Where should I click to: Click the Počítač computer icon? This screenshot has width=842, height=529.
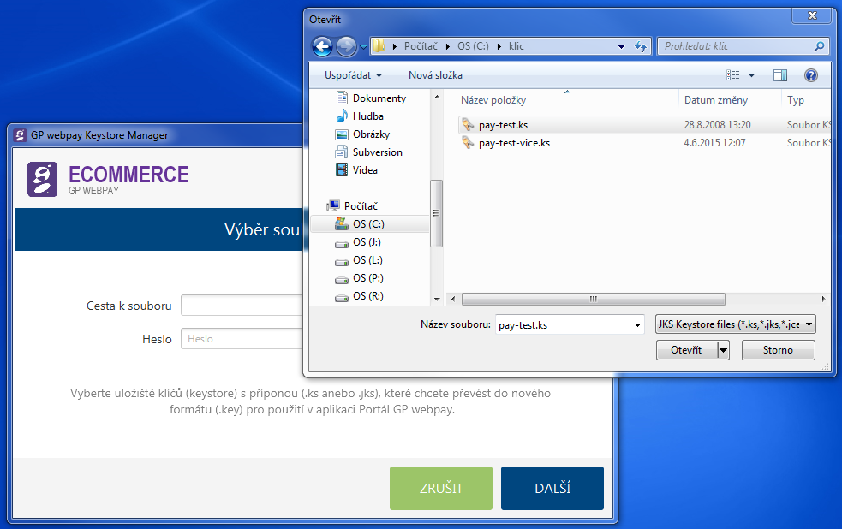[333, 205]
